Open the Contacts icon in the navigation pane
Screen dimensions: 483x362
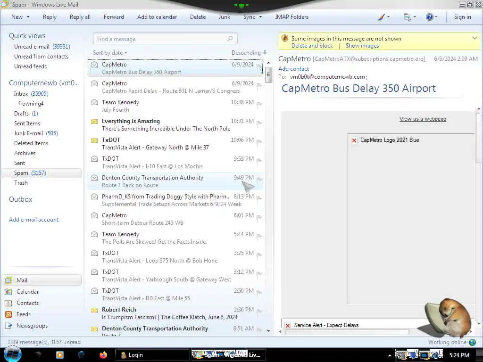[8, 303]
